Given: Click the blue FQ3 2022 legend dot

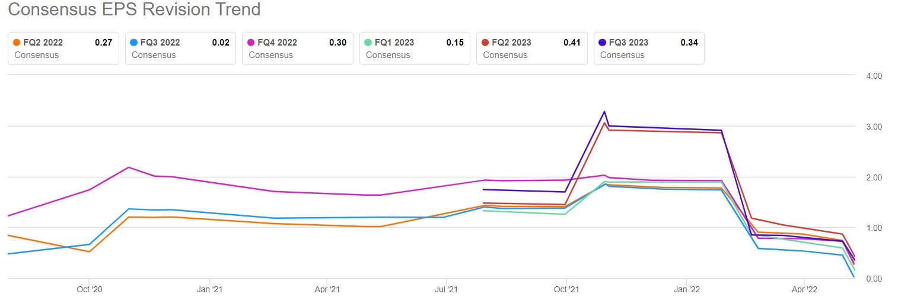Looking at the screenshot, I should 134,43.
